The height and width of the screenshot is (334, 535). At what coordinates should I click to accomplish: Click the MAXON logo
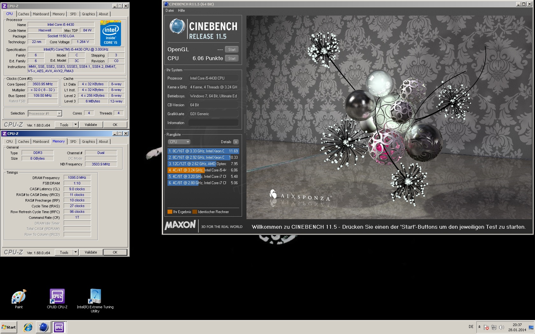pos(180,225)
